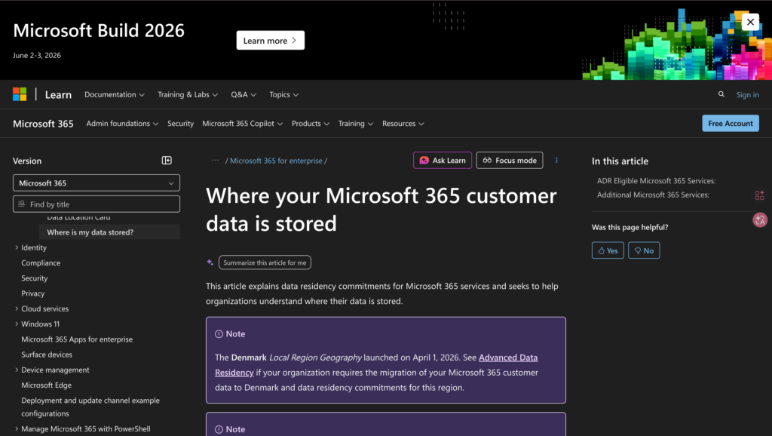Open the Documentation menu
This screenshot has height=436, width=772.
pyautogui.click(x=115, y=94)
